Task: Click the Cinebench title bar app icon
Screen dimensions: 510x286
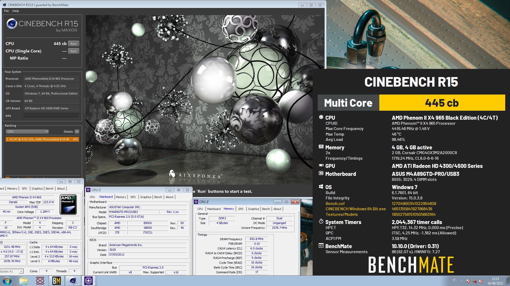Action: (x=5, y=5)
